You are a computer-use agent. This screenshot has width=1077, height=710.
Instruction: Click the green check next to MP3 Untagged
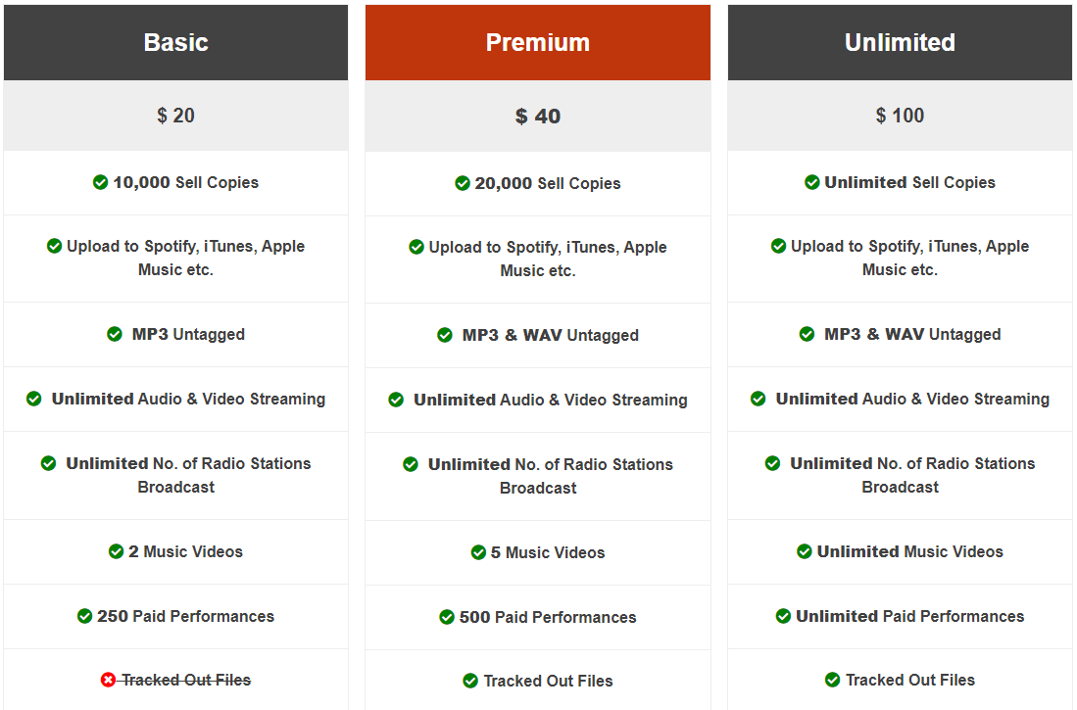tap(115, 334)
